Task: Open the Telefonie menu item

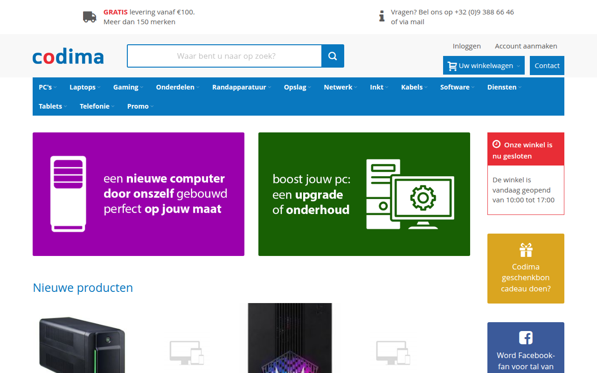Action: pyautogui.click(x=97, y=106)
